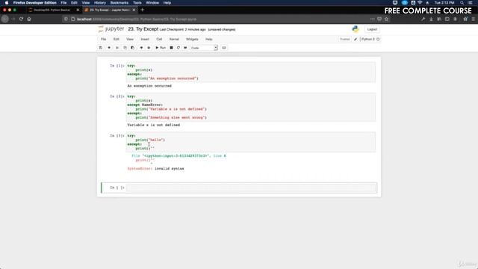Open the Insert menu
This screenshot has width=478, height=269.
(145, 40)
